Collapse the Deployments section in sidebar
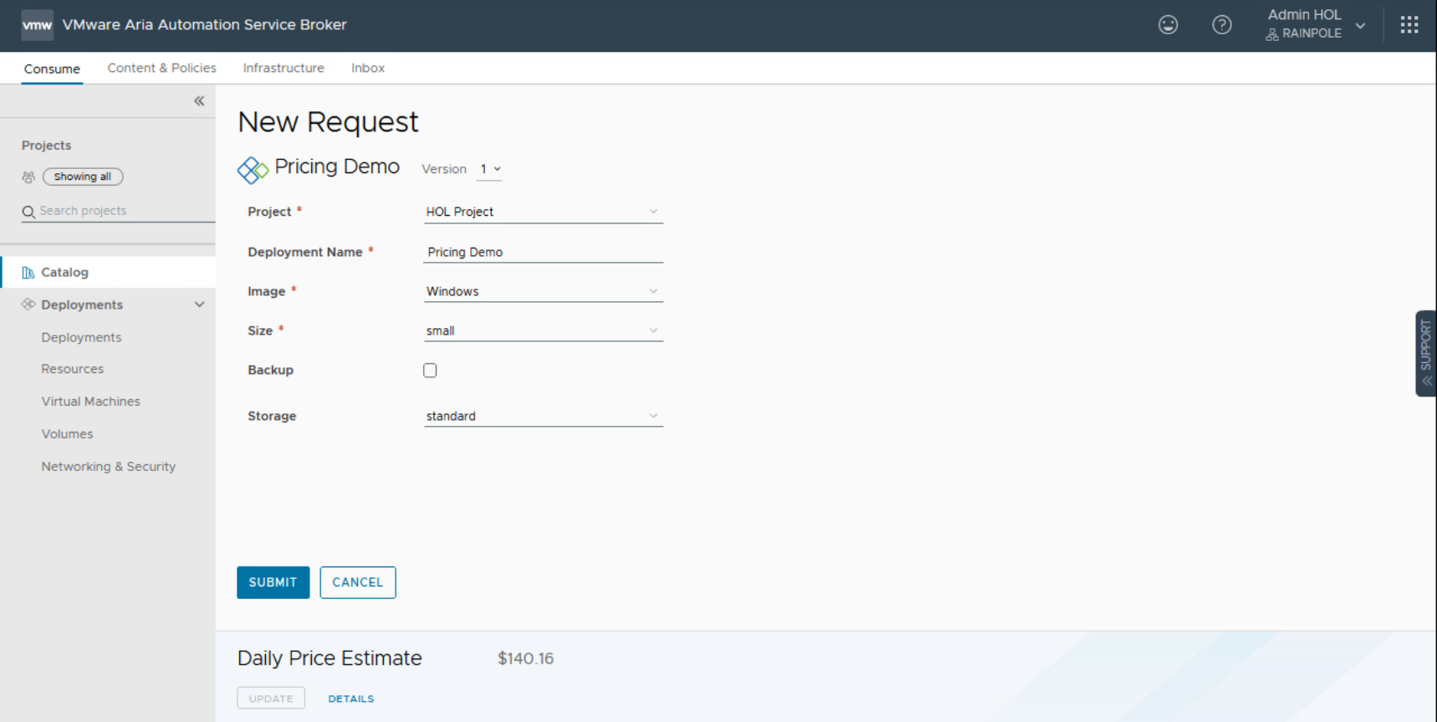Viewport: 1437px width, 722px height. tap(199, 305)
